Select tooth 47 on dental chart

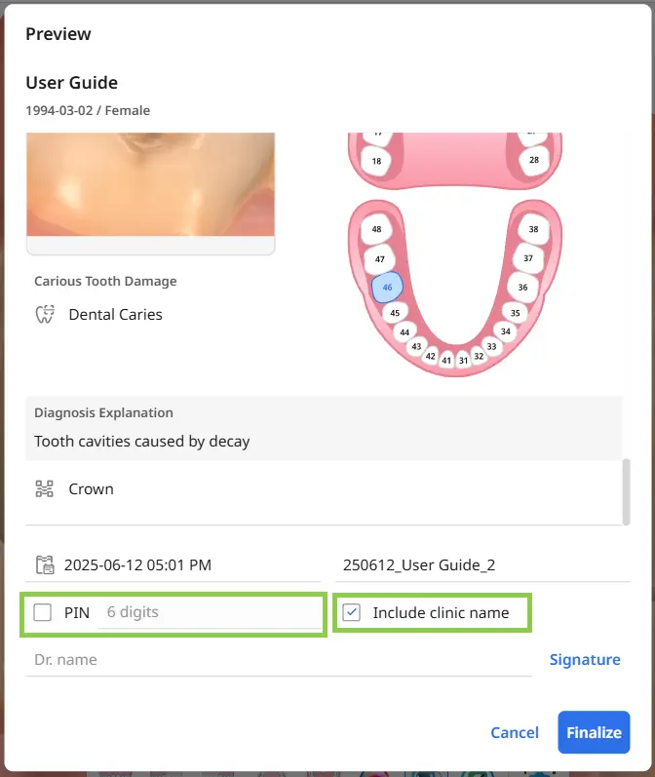tap(379, 258)
